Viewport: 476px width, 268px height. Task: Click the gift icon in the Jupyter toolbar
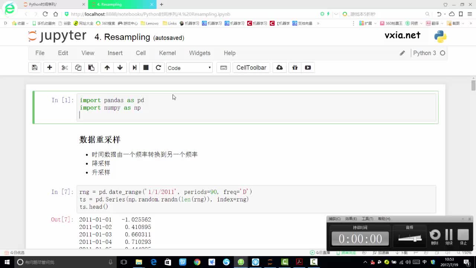click(x=295, y=68)
